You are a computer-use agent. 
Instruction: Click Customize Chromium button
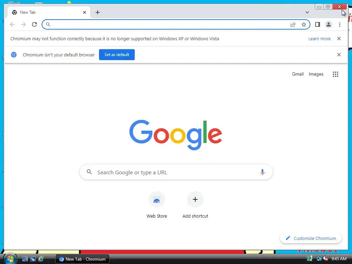click(311, 238)
